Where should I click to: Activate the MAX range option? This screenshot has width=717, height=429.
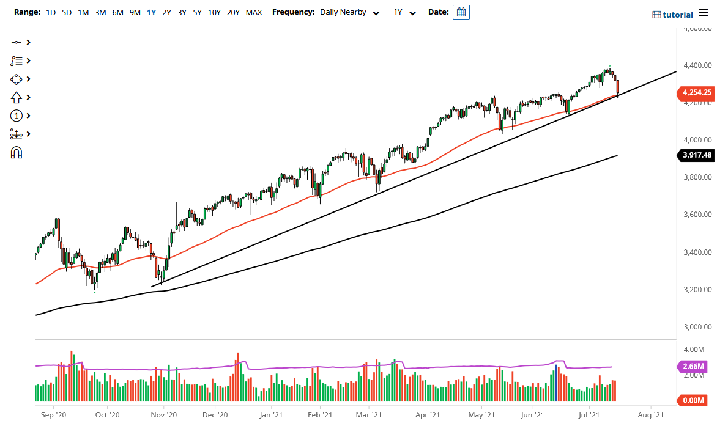[254, 12]
